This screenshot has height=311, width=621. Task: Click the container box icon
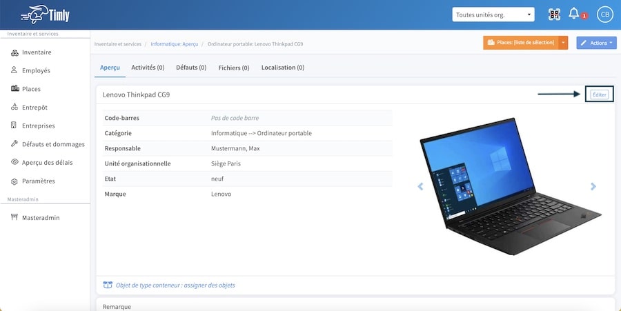(108, 285)
